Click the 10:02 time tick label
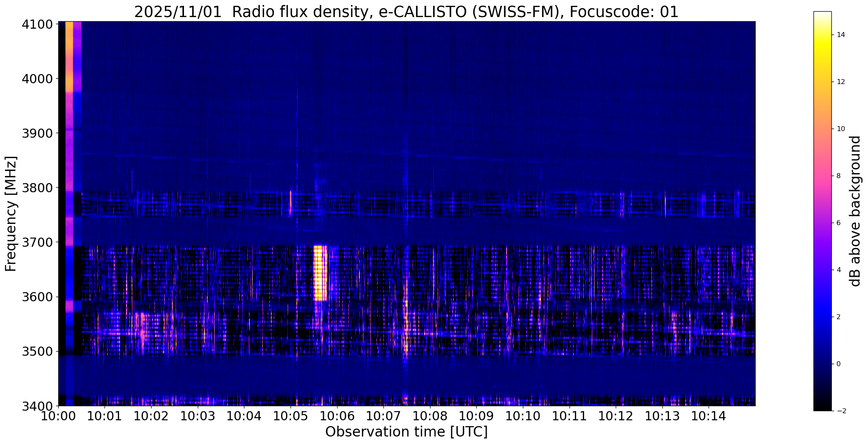This screenshot has width=868, height=444. tap(152, 416)
